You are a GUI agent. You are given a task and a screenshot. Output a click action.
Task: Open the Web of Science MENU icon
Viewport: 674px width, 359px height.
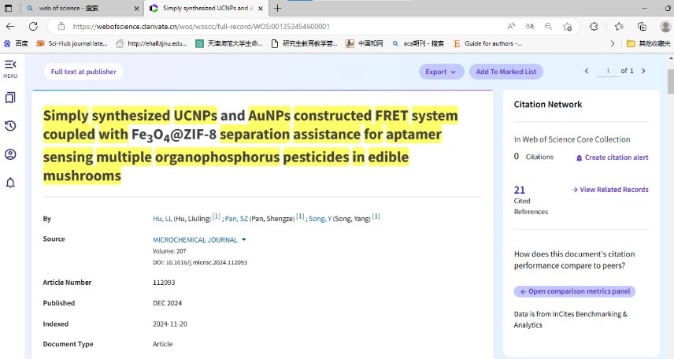[x=10, y=68]
